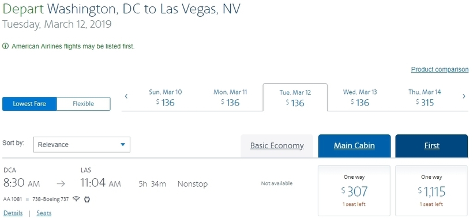Choose the $307 Main Cabin one-way fare

354,190
